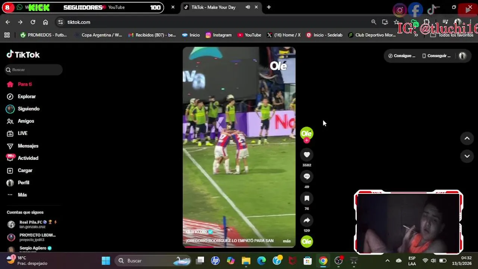The image size is (478, 269).
Task: Click the install app icon in the address bar
Action: (x=385, y=22)
